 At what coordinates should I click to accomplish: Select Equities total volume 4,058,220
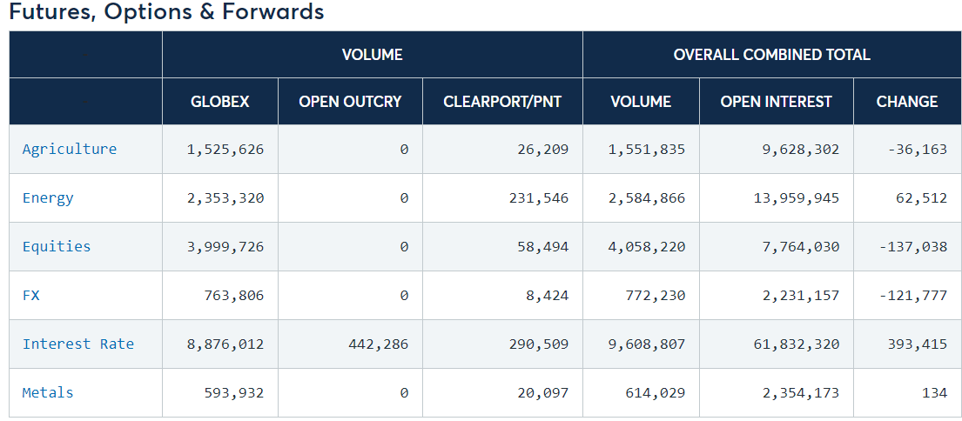click(647, 246)
